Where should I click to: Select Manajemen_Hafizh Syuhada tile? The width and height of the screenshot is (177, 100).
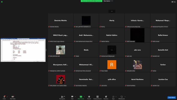(x=61, y=65)
